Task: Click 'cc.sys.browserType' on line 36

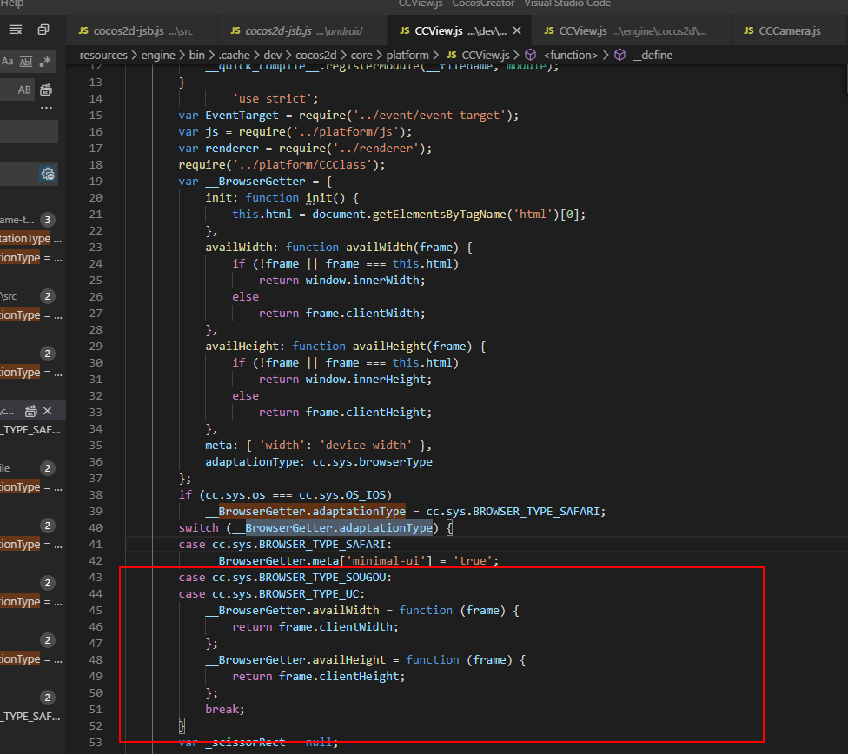Action: tap(372, 462)
